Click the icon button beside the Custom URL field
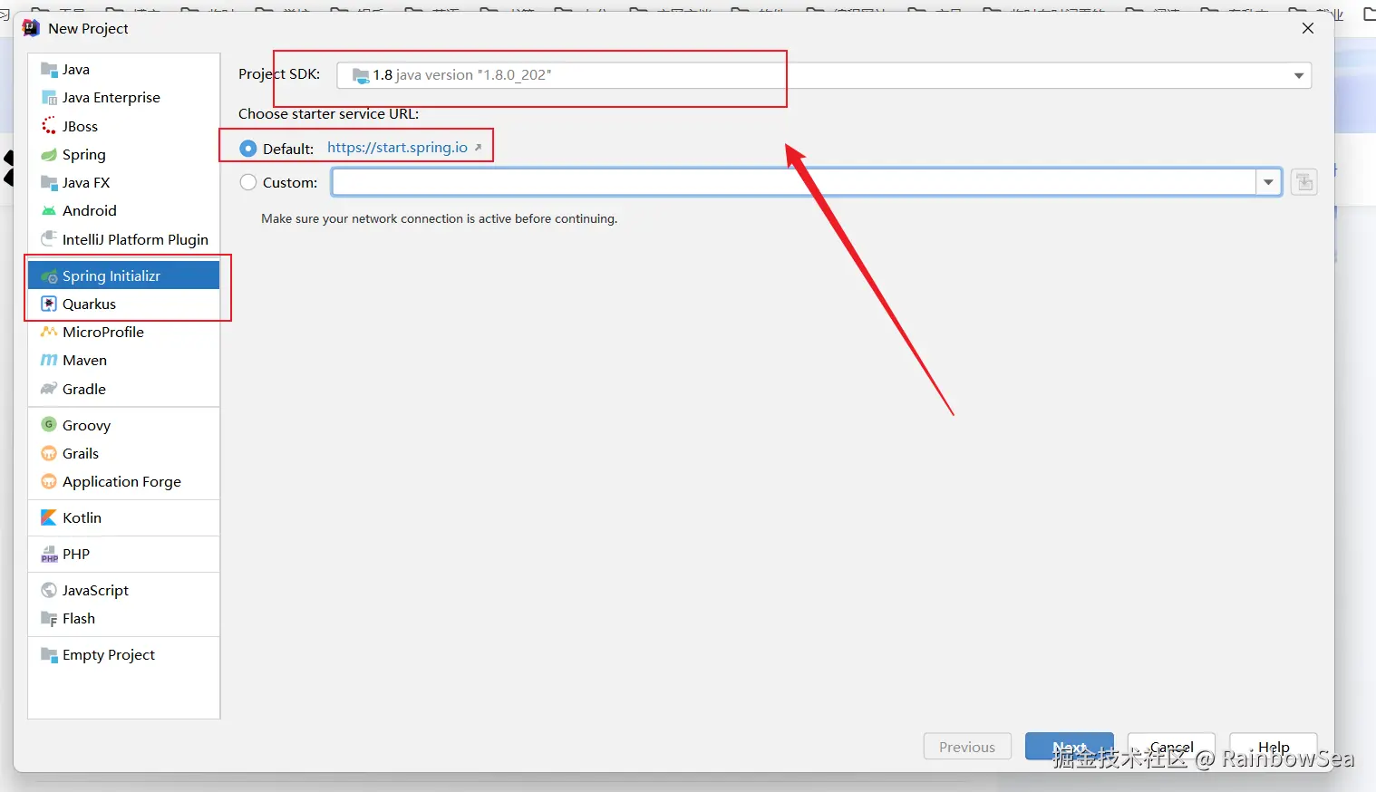Viewport: 1376px width, 792px height. [1304, 182]
